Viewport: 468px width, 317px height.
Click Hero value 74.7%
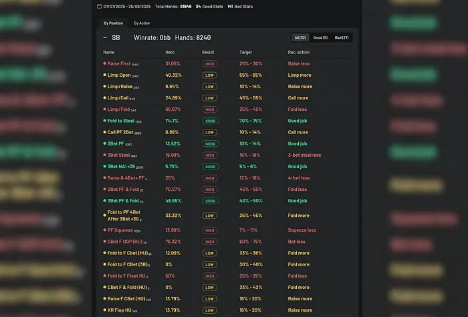click(x=172, y=121)
